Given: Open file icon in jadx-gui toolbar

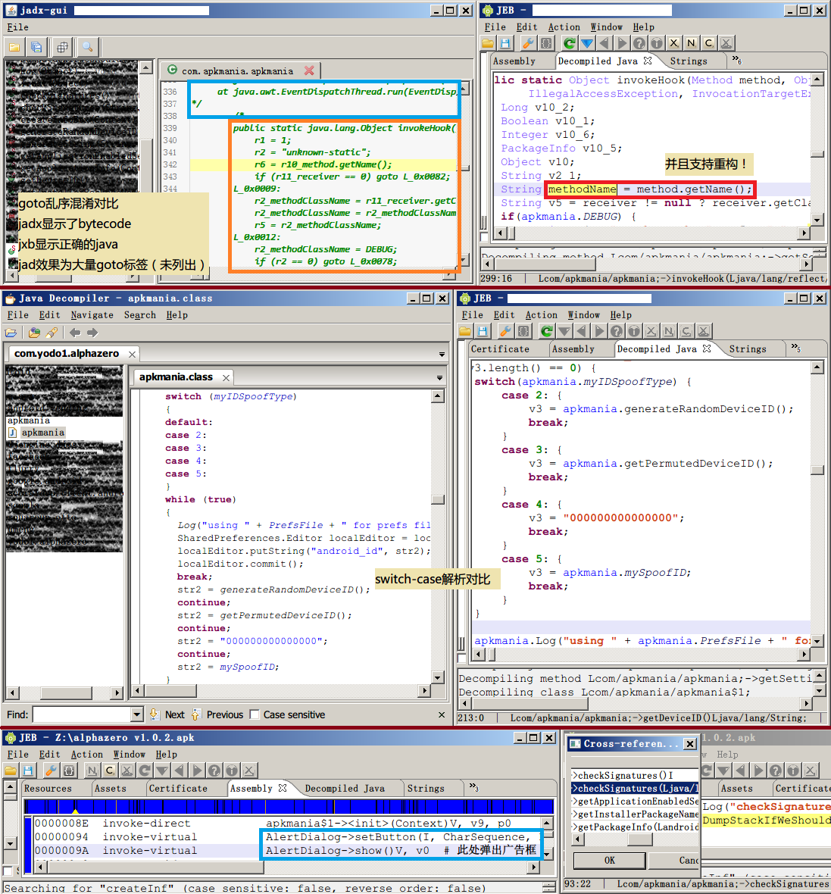Looking at the screenshot, I should (x=14, y=47).
